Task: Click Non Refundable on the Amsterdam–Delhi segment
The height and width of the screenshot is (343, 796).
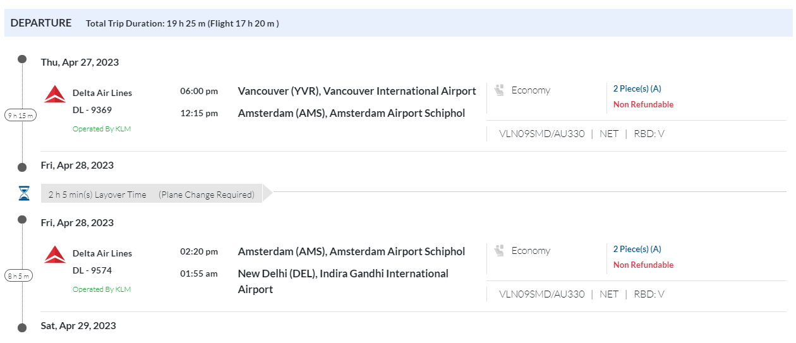Action: 643,265
